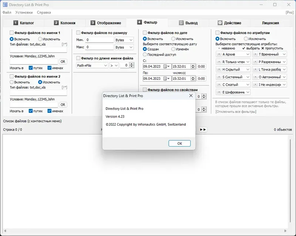Click the ▶▶ fast-forward icon above the file list

click(x=203, y=130)
